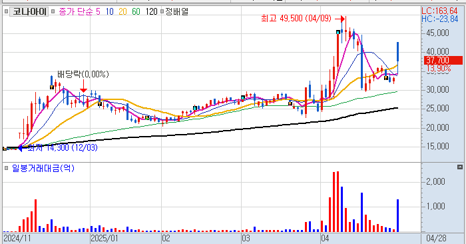
Task: Click the 일봉거래대금(억) volume panel label
Action: [43, 169]
